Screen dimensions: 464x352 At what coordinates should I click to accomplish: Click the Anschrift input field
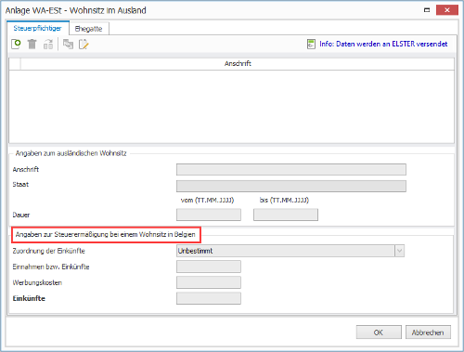click(291, 170)
